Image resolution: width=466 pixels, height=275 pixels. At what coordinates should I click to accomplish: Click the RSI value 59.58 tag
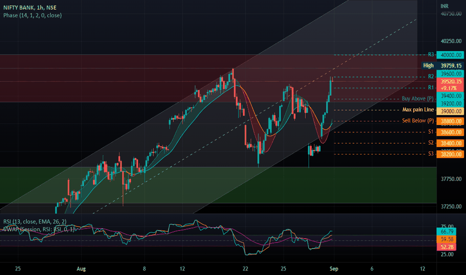point(446,239)
